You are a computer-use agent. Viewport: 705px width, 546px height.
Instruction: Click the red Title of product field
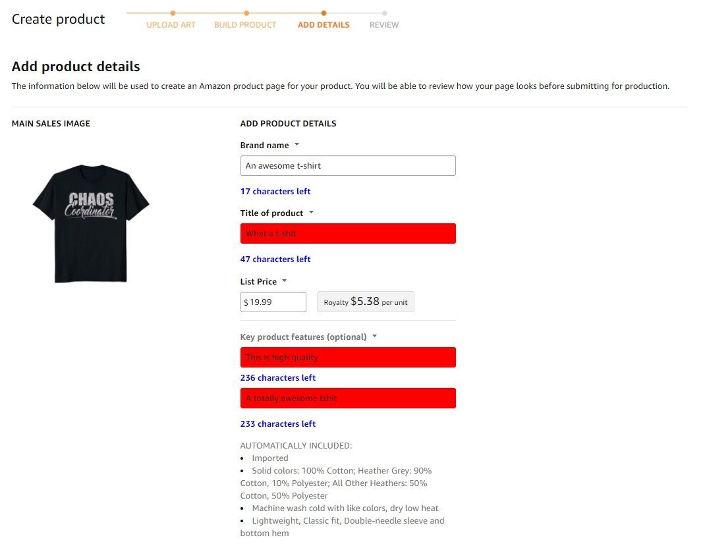coord(348,234)
